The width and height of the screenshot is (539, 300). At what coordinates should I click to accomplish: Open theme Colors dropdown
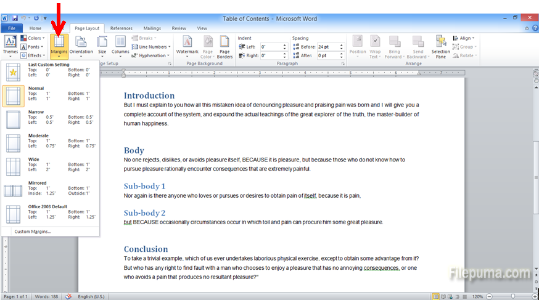coord(33,38)
